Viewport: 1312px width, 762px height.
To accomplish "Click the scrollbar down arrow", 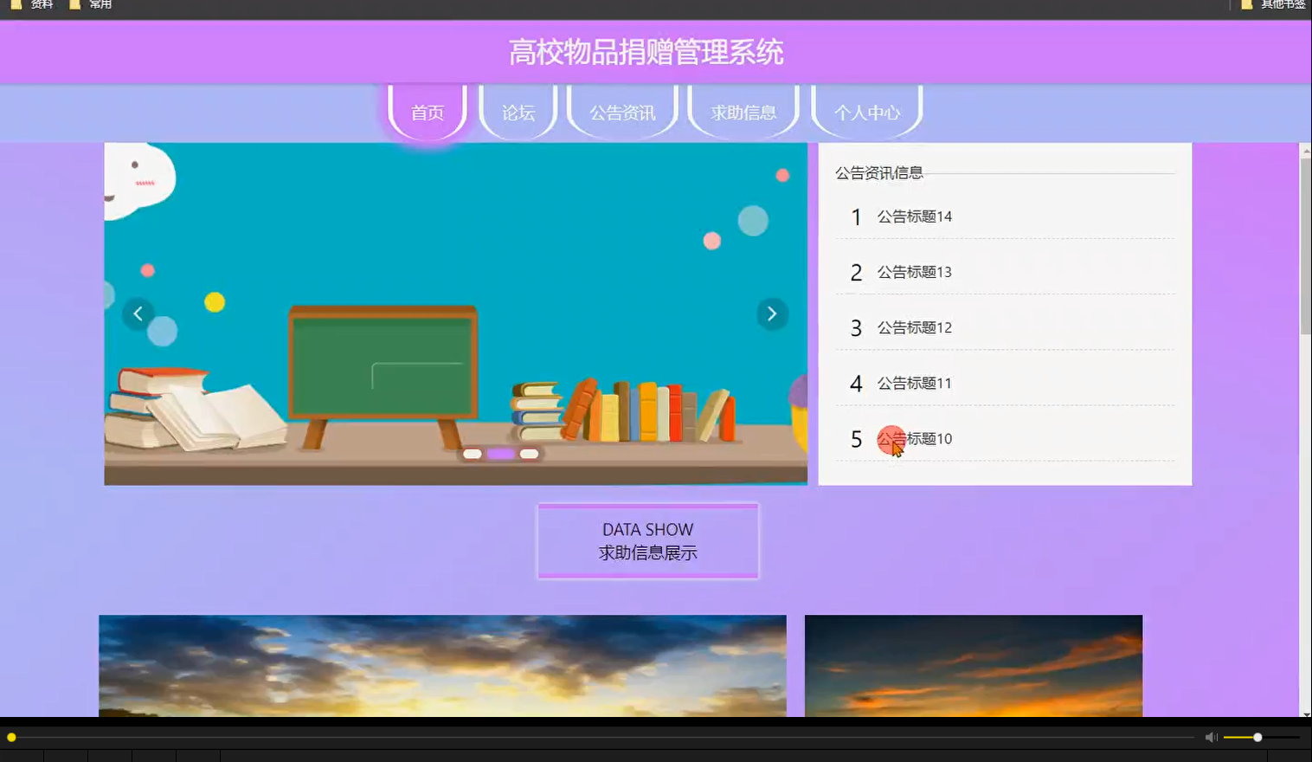I will click(x=1305, y=714).
